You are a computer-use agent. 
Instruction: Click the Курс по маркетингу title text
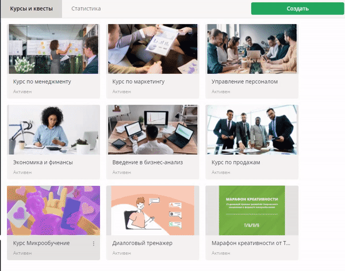coord(139,82)
